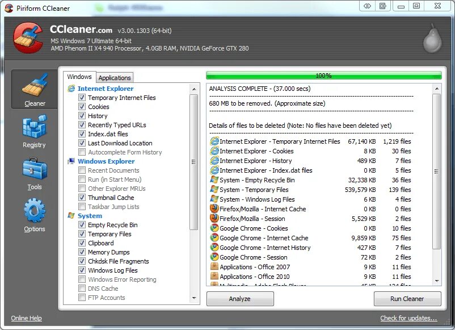The image size is (455, 330).
Task: Click results list scrollbar up arrow
Action: coord(437,89)
